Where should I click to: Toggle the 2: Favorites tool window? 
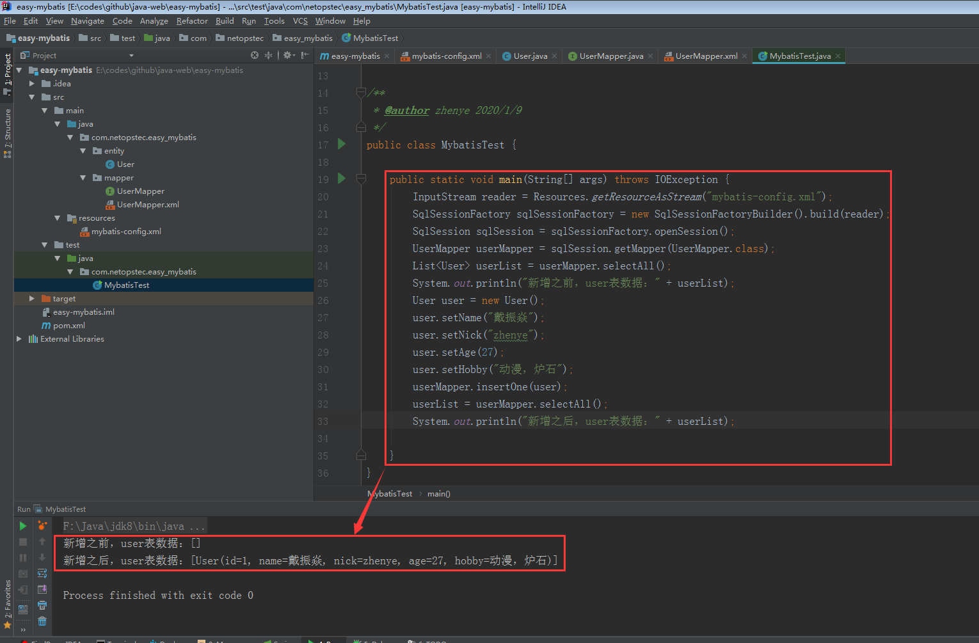7,603
